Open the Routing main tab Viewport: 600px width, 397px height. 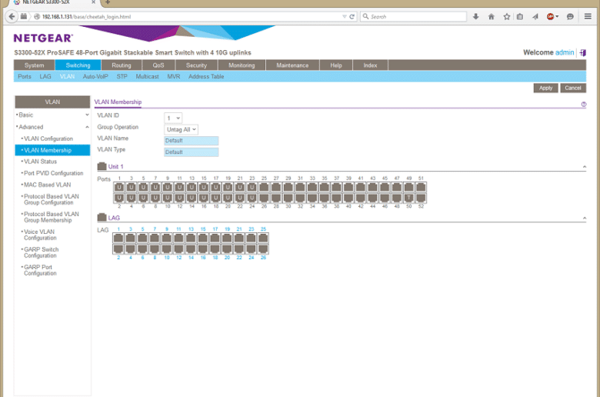click(x=122, y=65)
